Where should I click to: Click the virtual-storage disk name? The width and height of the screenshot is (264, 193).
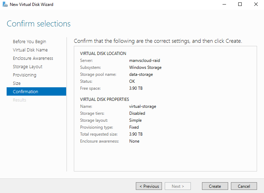pos(142,106)
